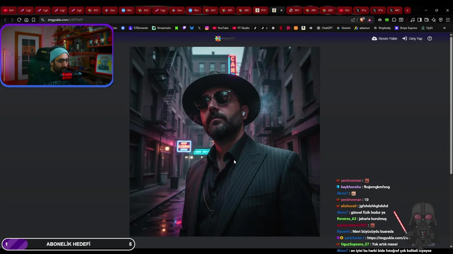Open the Perplexity bookmark
Image resolution: width=453 pixels, height=254 pixels.
pyautogui.click(x=382, y=28)
